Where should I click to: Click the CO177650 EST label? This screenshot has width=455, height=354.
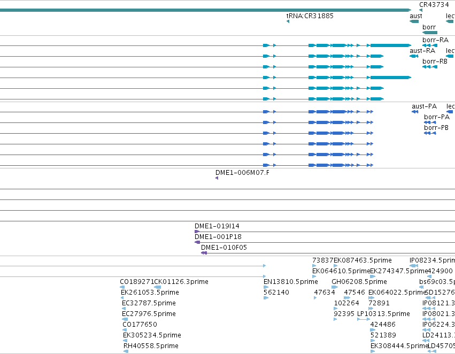[140, 325]
